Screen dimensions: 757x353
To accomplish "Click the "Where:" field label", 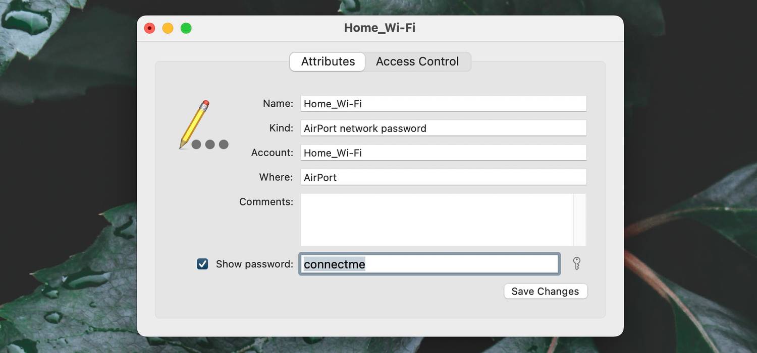I will pos(276,177).
